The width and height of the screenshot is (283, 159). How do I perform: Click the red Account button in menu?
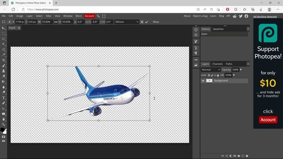89,16
